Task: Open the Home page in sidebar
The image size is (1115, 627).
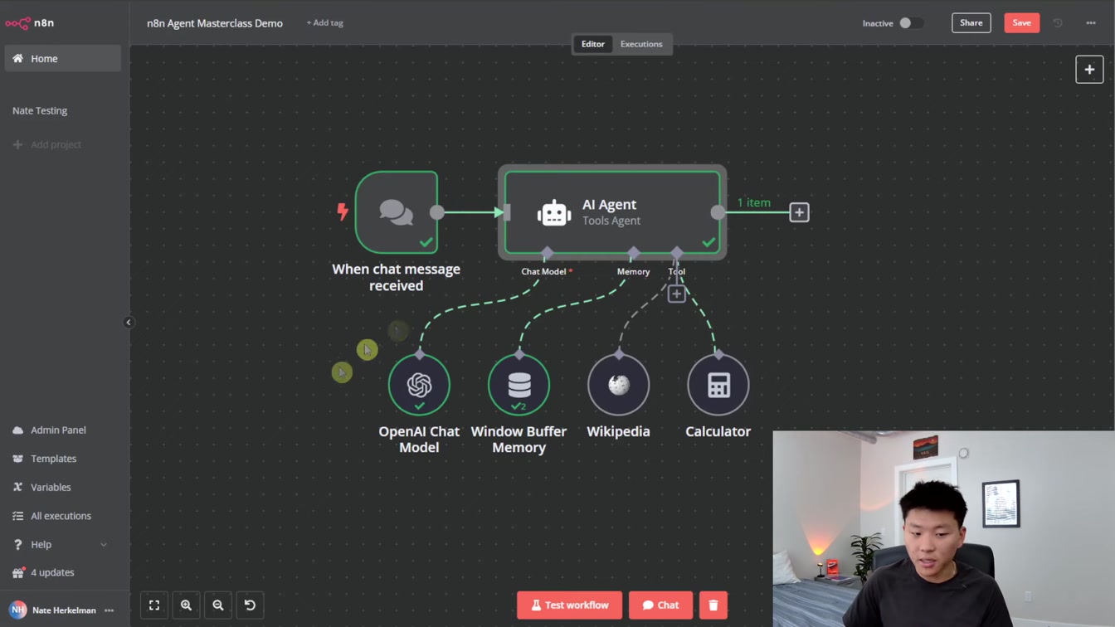Action: pyautogui.click(x=63, y=59)
